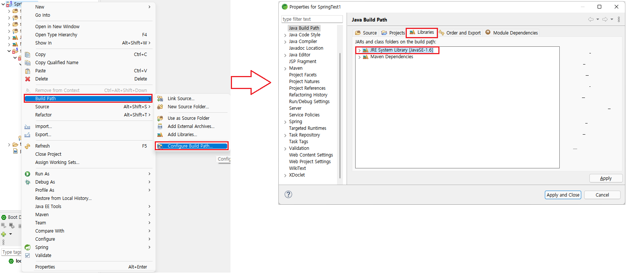
Task: Expand the Java Compiler tree node
Action: click(x=285, y=42)
